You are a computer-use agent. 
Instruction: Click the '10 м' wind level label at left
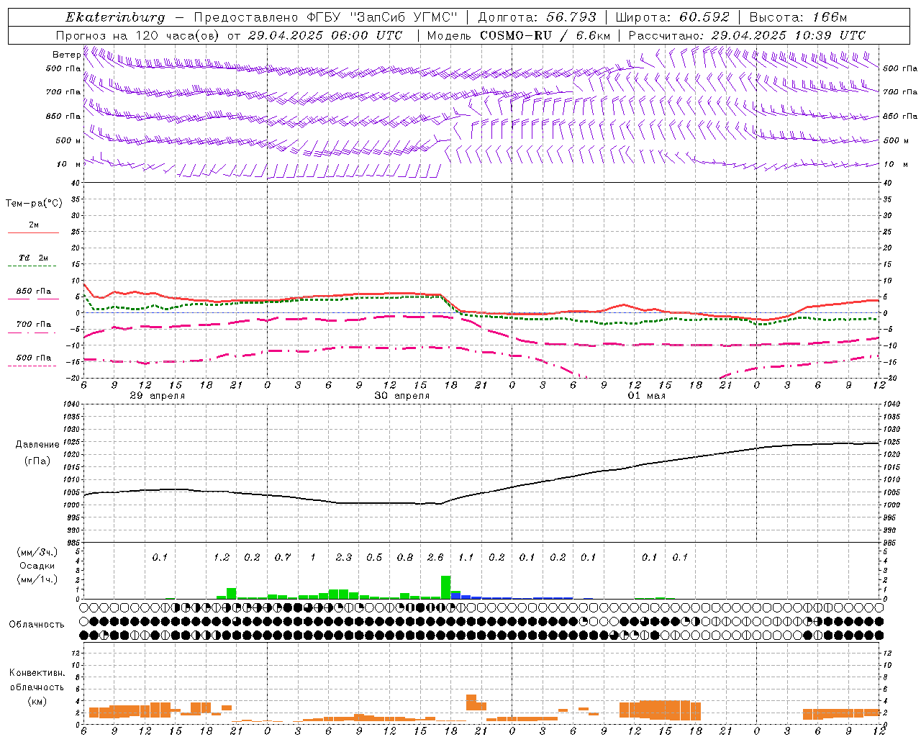pos(68,164)
